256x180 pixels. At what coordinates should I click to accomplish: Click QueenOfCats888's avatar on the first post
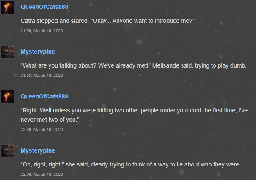tap(7, 7)
